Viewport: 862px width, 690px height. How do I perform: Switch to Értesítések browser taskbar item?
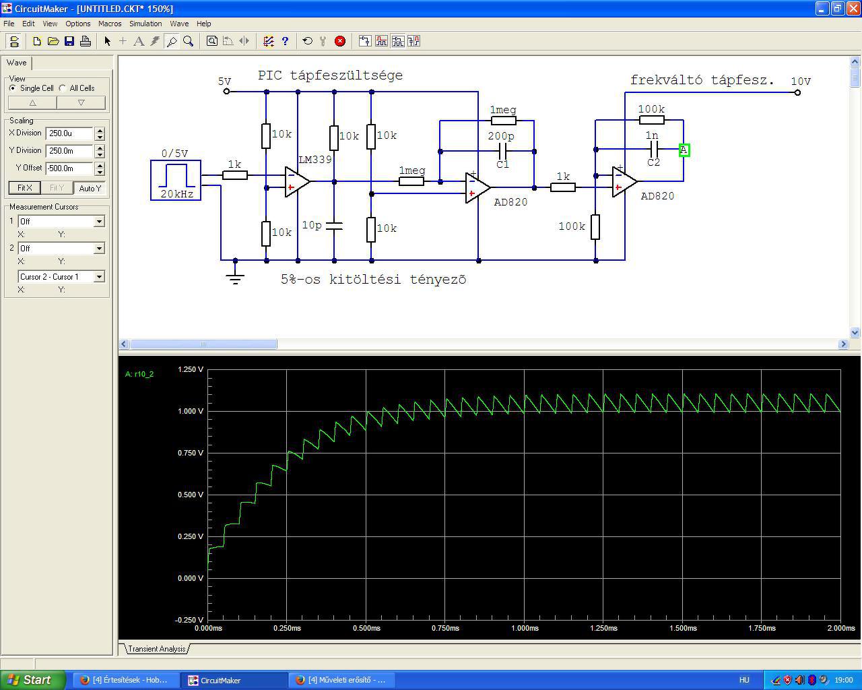click(x=125, y=680)
